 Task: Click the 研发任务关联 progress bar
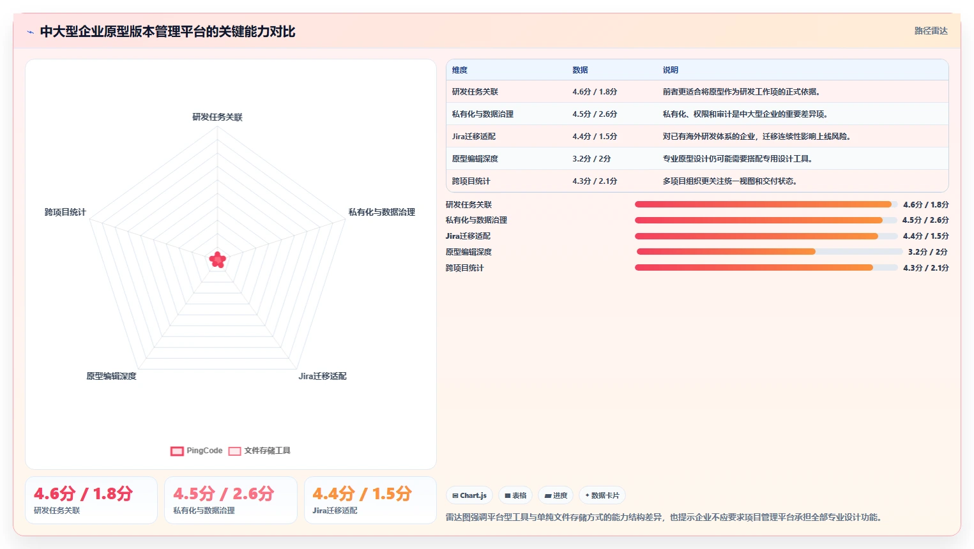pyautogui.click(x=766, y=204)
